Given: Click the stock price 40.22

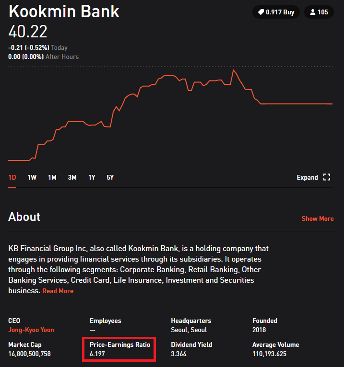Looking at the screenshot, I should tap(28, 32).
